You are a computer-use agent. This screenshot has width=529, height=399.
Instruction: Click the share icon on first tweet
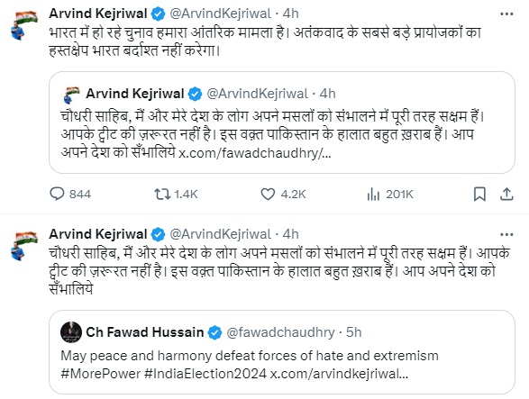(506, 195)
